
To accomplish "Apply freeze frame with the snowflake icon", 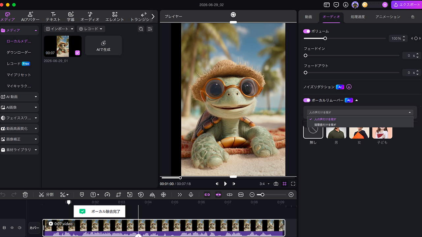I will pyautogui.click(x=163, y=195).
